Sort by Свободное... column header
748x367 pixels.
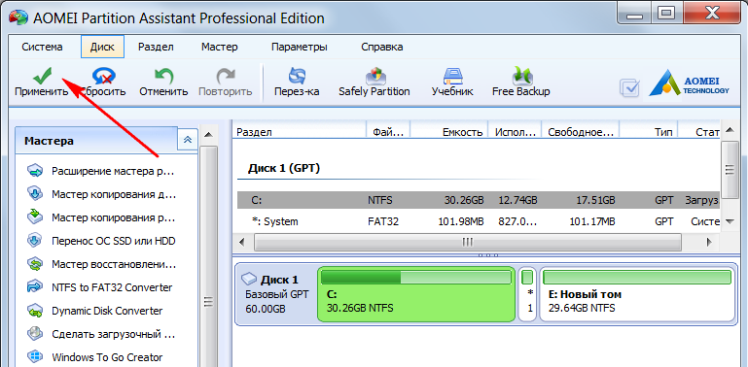tap(580, 132)
